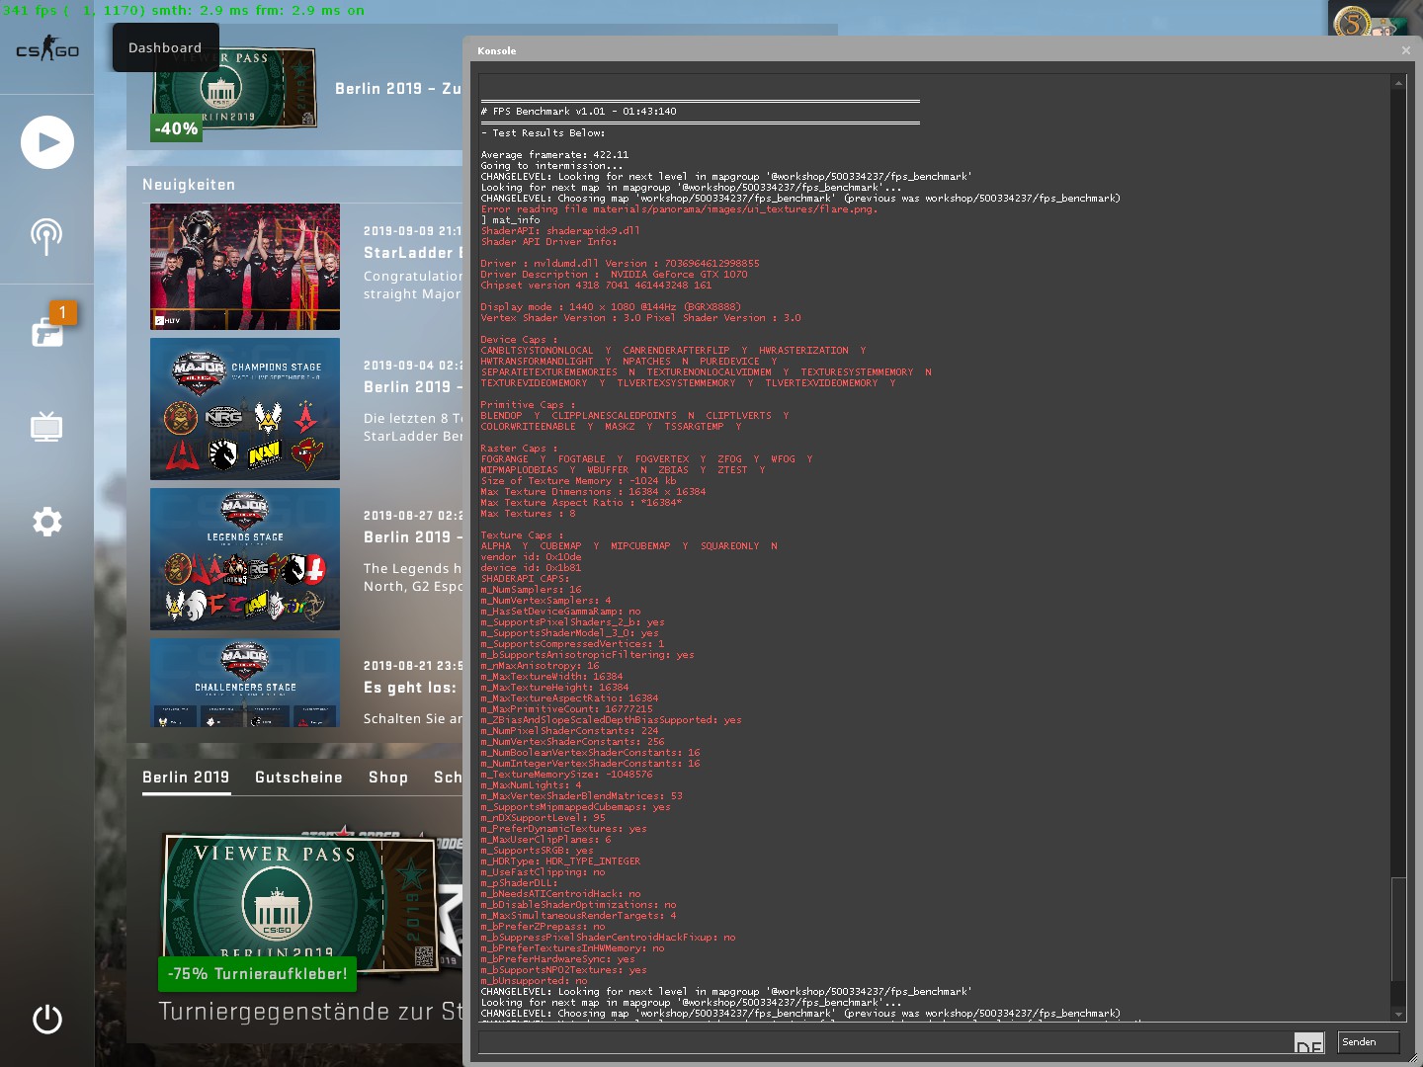Open the broadcast antenna icon
Image resolution: width=1423 pixels, height=1067 pixels.
[46, 236]
